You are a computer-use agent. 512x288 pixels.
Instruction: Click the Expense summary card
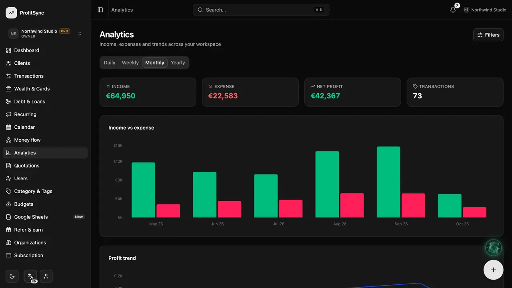click(250, 92)
